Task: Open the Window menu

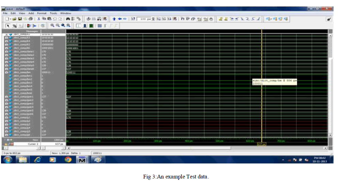Action: 65,13
